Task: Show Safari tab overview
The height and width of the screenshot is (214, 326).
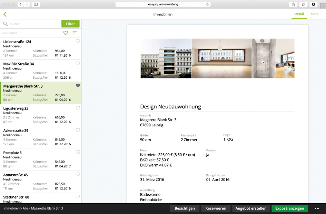Action: (303, 4)
